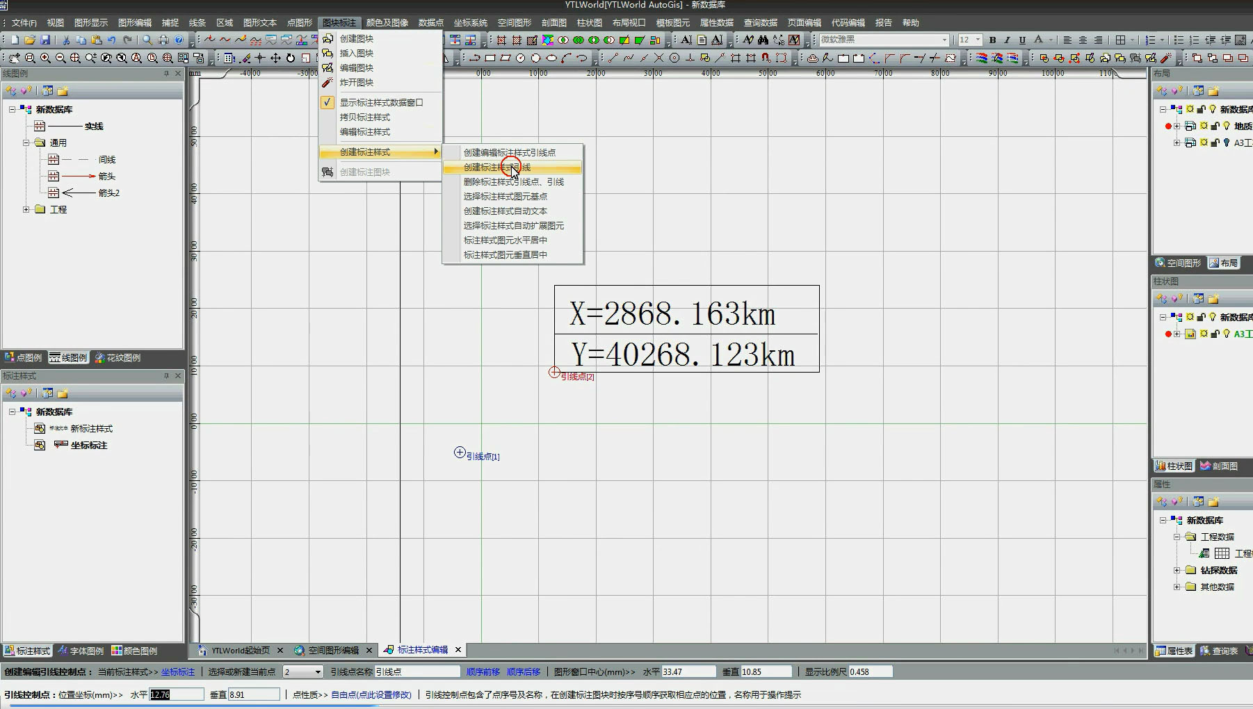Collapse the 通用 folder in line legend

click(x=26, y=142)
